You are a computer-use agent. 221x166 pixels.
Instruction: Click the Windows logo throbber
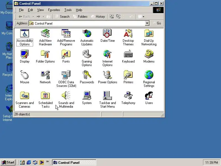(158, 10)
